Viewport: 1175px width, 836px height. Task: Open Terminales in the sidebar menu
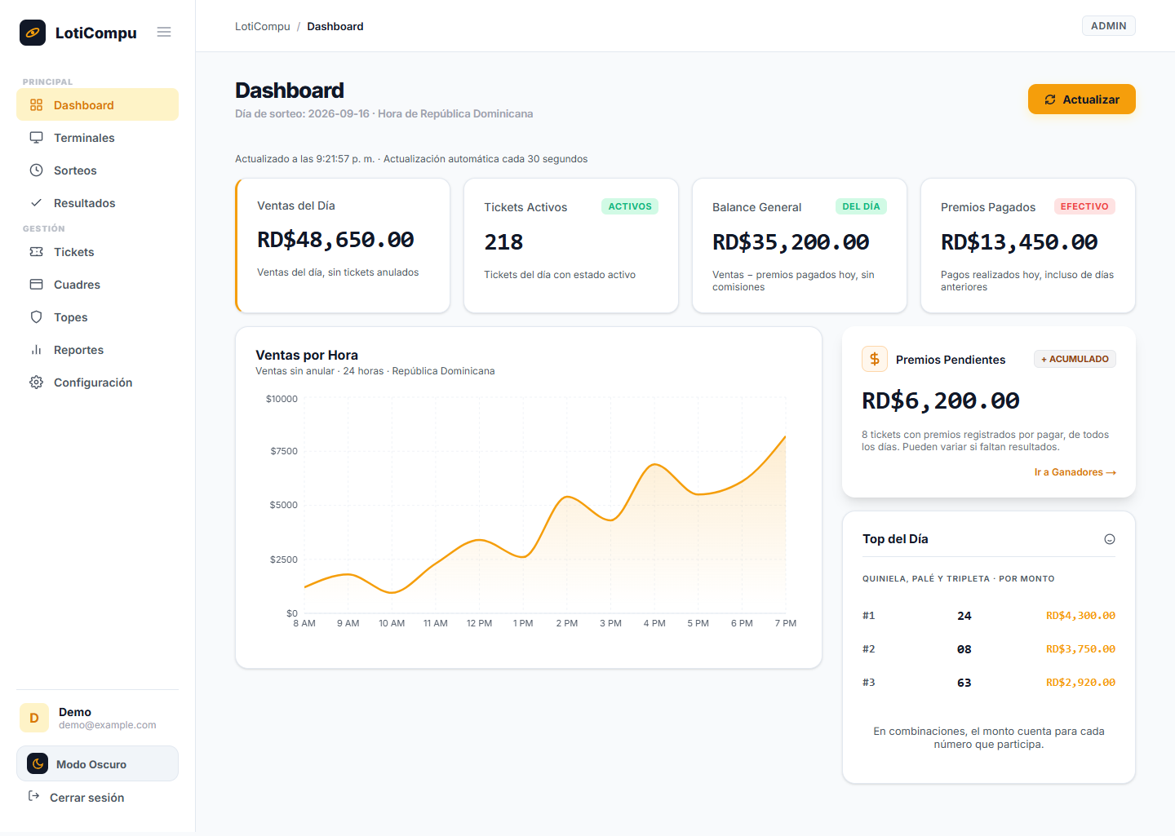tap(97, 137)
